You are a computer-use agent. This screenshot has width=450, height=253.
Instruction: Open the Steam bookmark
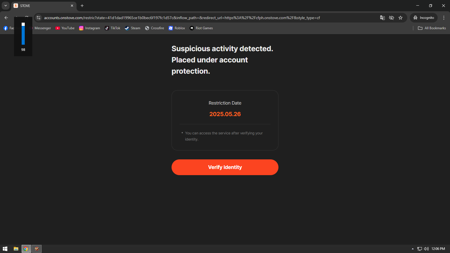(x=132, y=28)
